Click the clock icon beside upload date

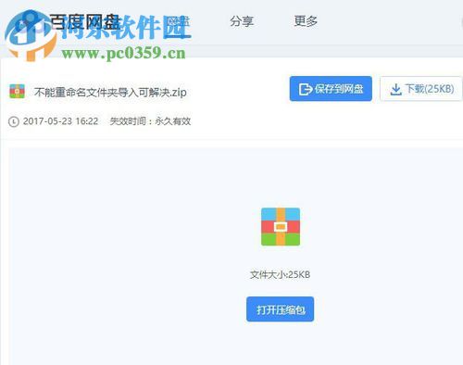(14, 121)
